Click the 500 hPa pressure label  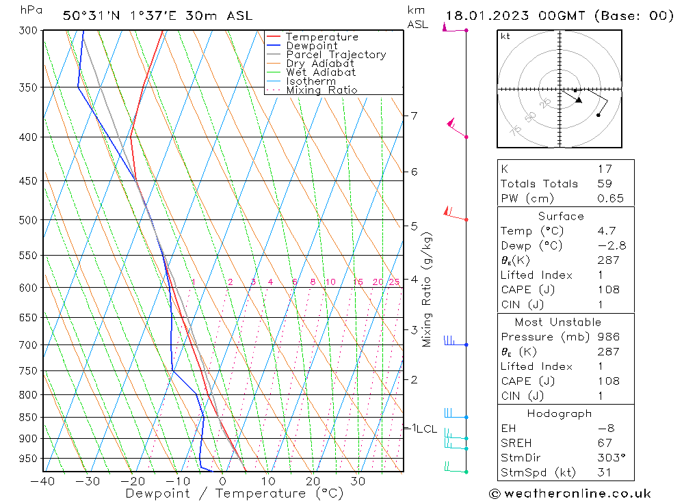coord(28,220)
